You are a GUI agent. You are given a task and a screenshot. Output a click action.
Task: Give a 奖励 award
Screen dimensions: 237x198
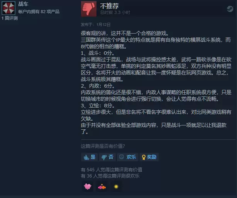point(149,157)
